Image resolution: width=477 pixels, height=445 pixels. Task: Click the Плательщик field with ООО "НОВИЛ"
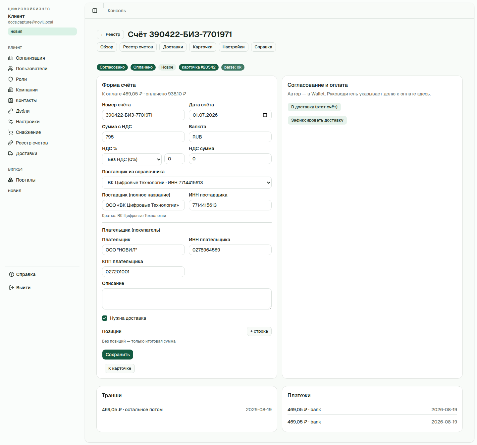click(143, 250)
